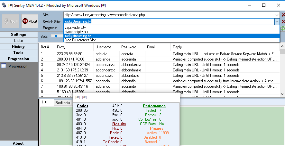Click the red X beside the Site field

coord(283,15)
